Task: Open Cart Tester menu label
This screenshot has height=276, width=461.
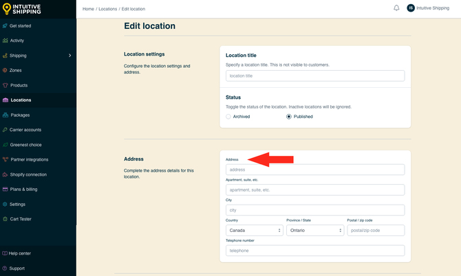Action: click(21, 219)
